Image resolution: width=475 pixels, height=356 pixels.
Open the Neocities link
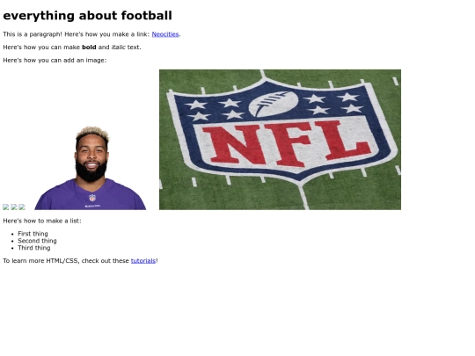(x=165, y=34)
